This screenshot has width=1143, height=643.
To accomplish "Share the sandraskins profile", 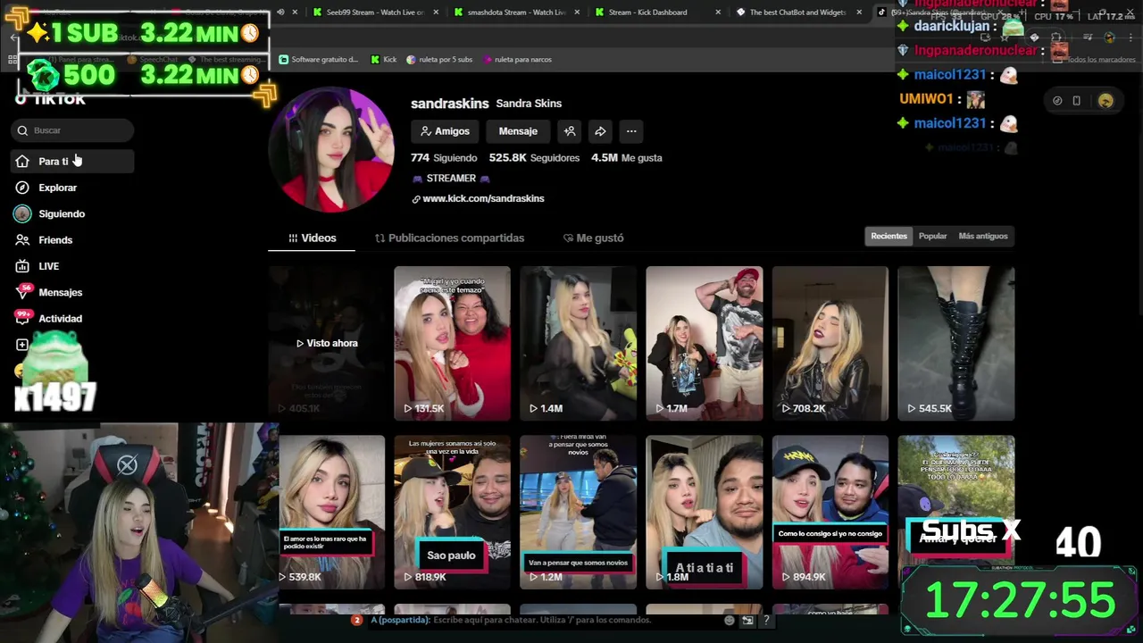I will [600, 131].
